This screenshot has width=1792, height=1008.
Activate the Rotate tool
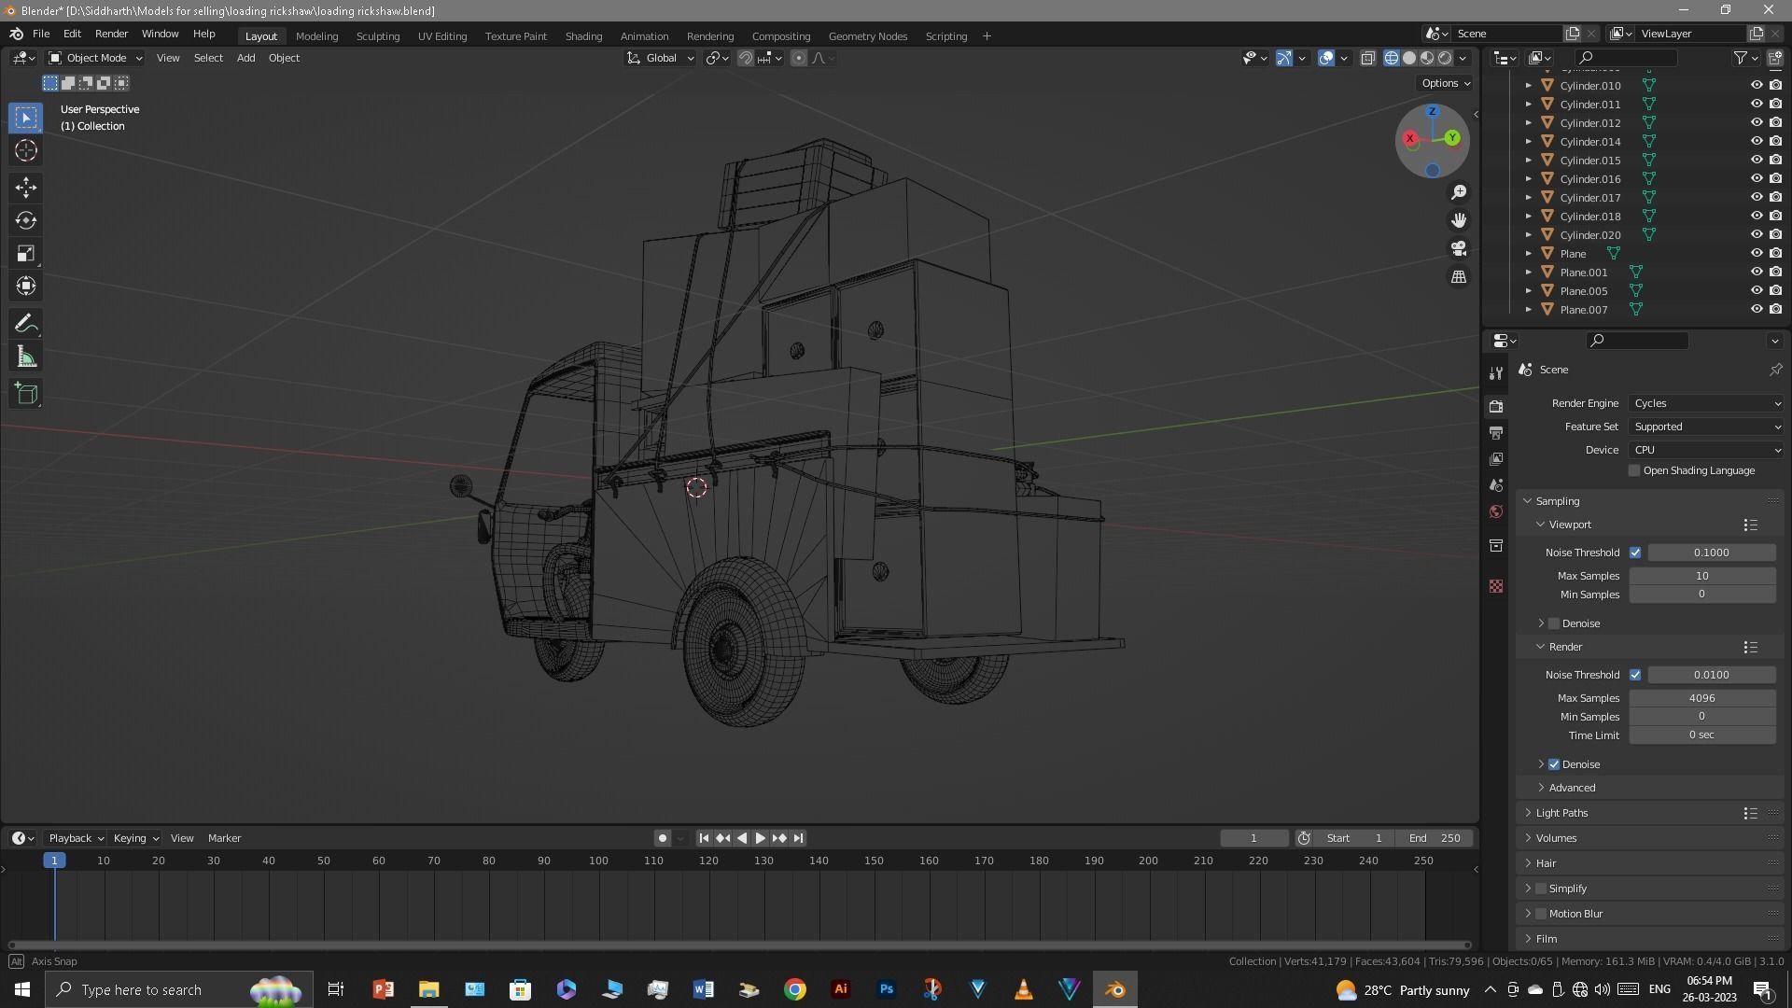pyautogui.click(x=26, y=220)
